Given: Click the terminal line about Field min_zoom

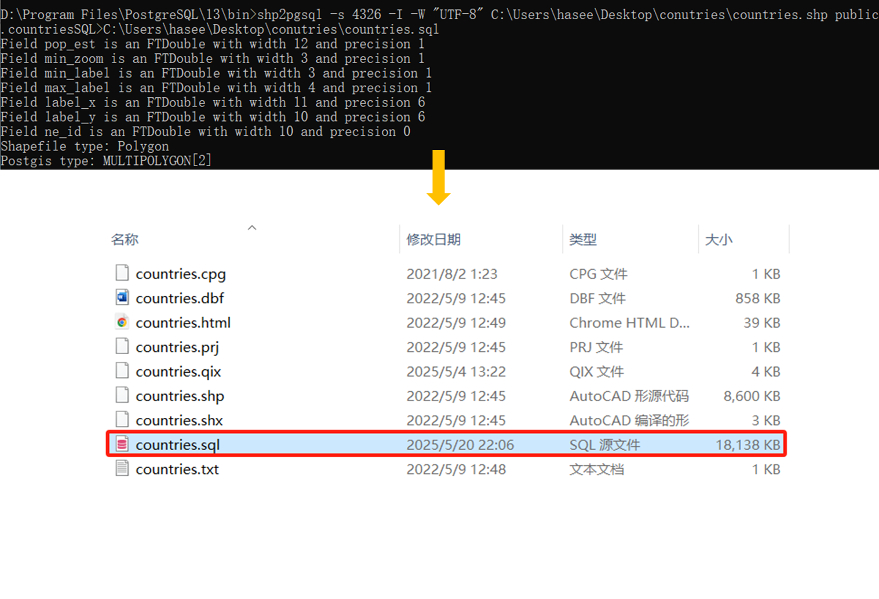Looking at the screenshot, I should point(213,58).
